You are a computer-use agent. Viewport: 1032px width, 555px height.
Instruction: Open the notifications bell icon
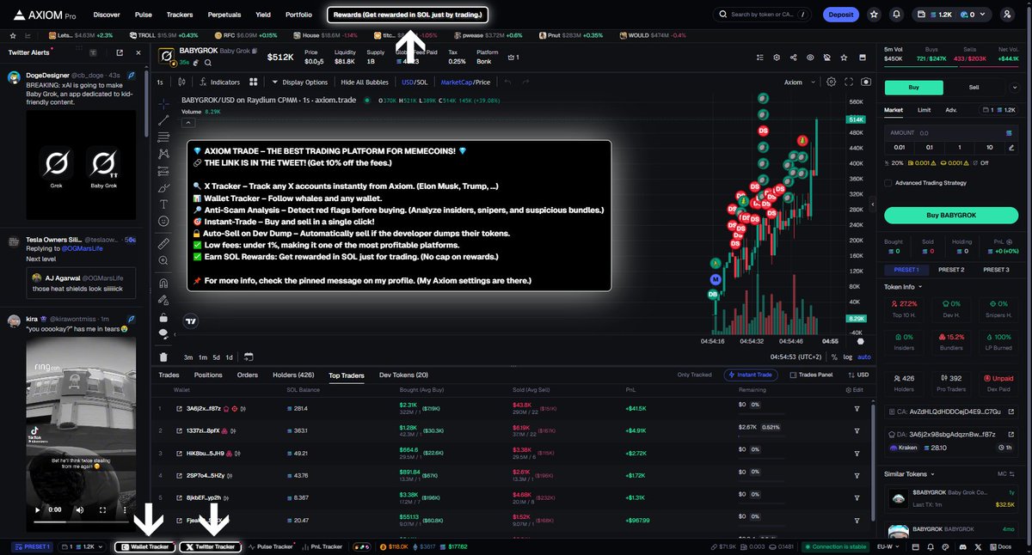(897, 15)
